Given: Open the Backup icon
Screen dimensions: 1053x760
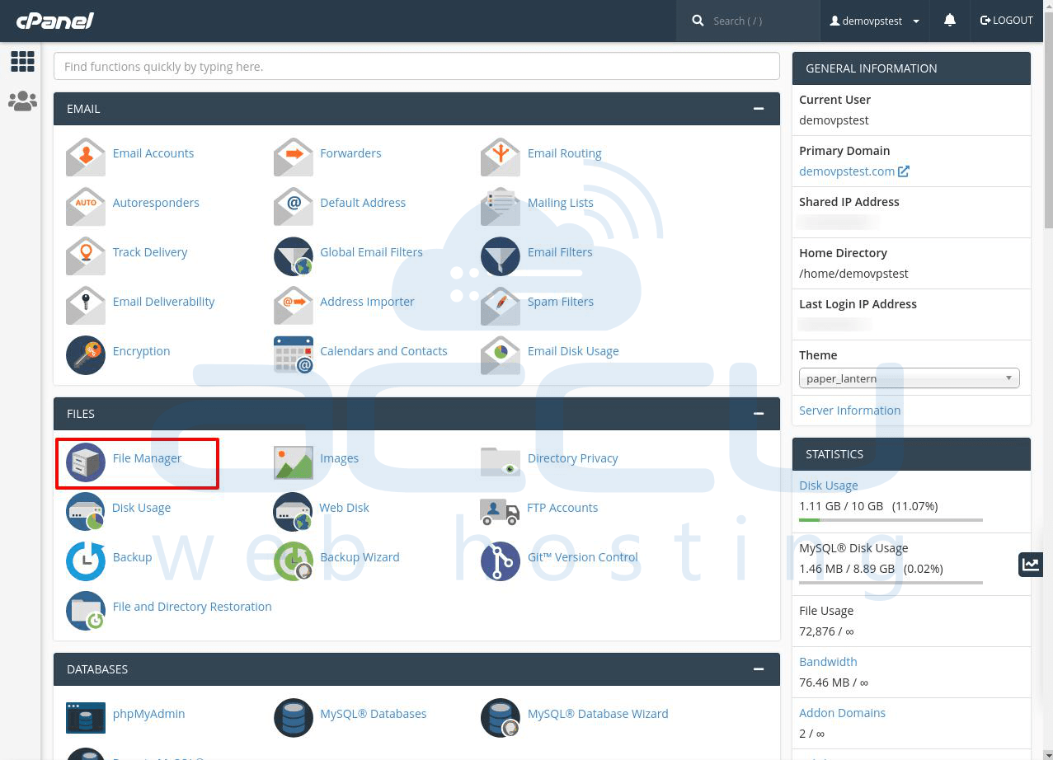Looking at the screenshot, I should 86,561.
